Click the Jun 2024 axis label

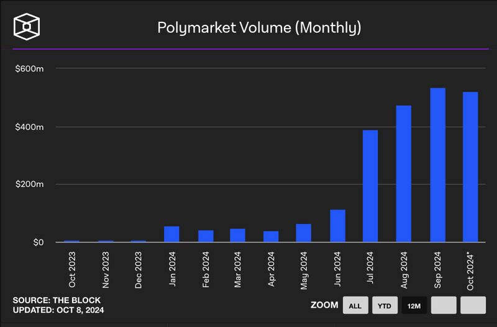[x=337, y=269]
